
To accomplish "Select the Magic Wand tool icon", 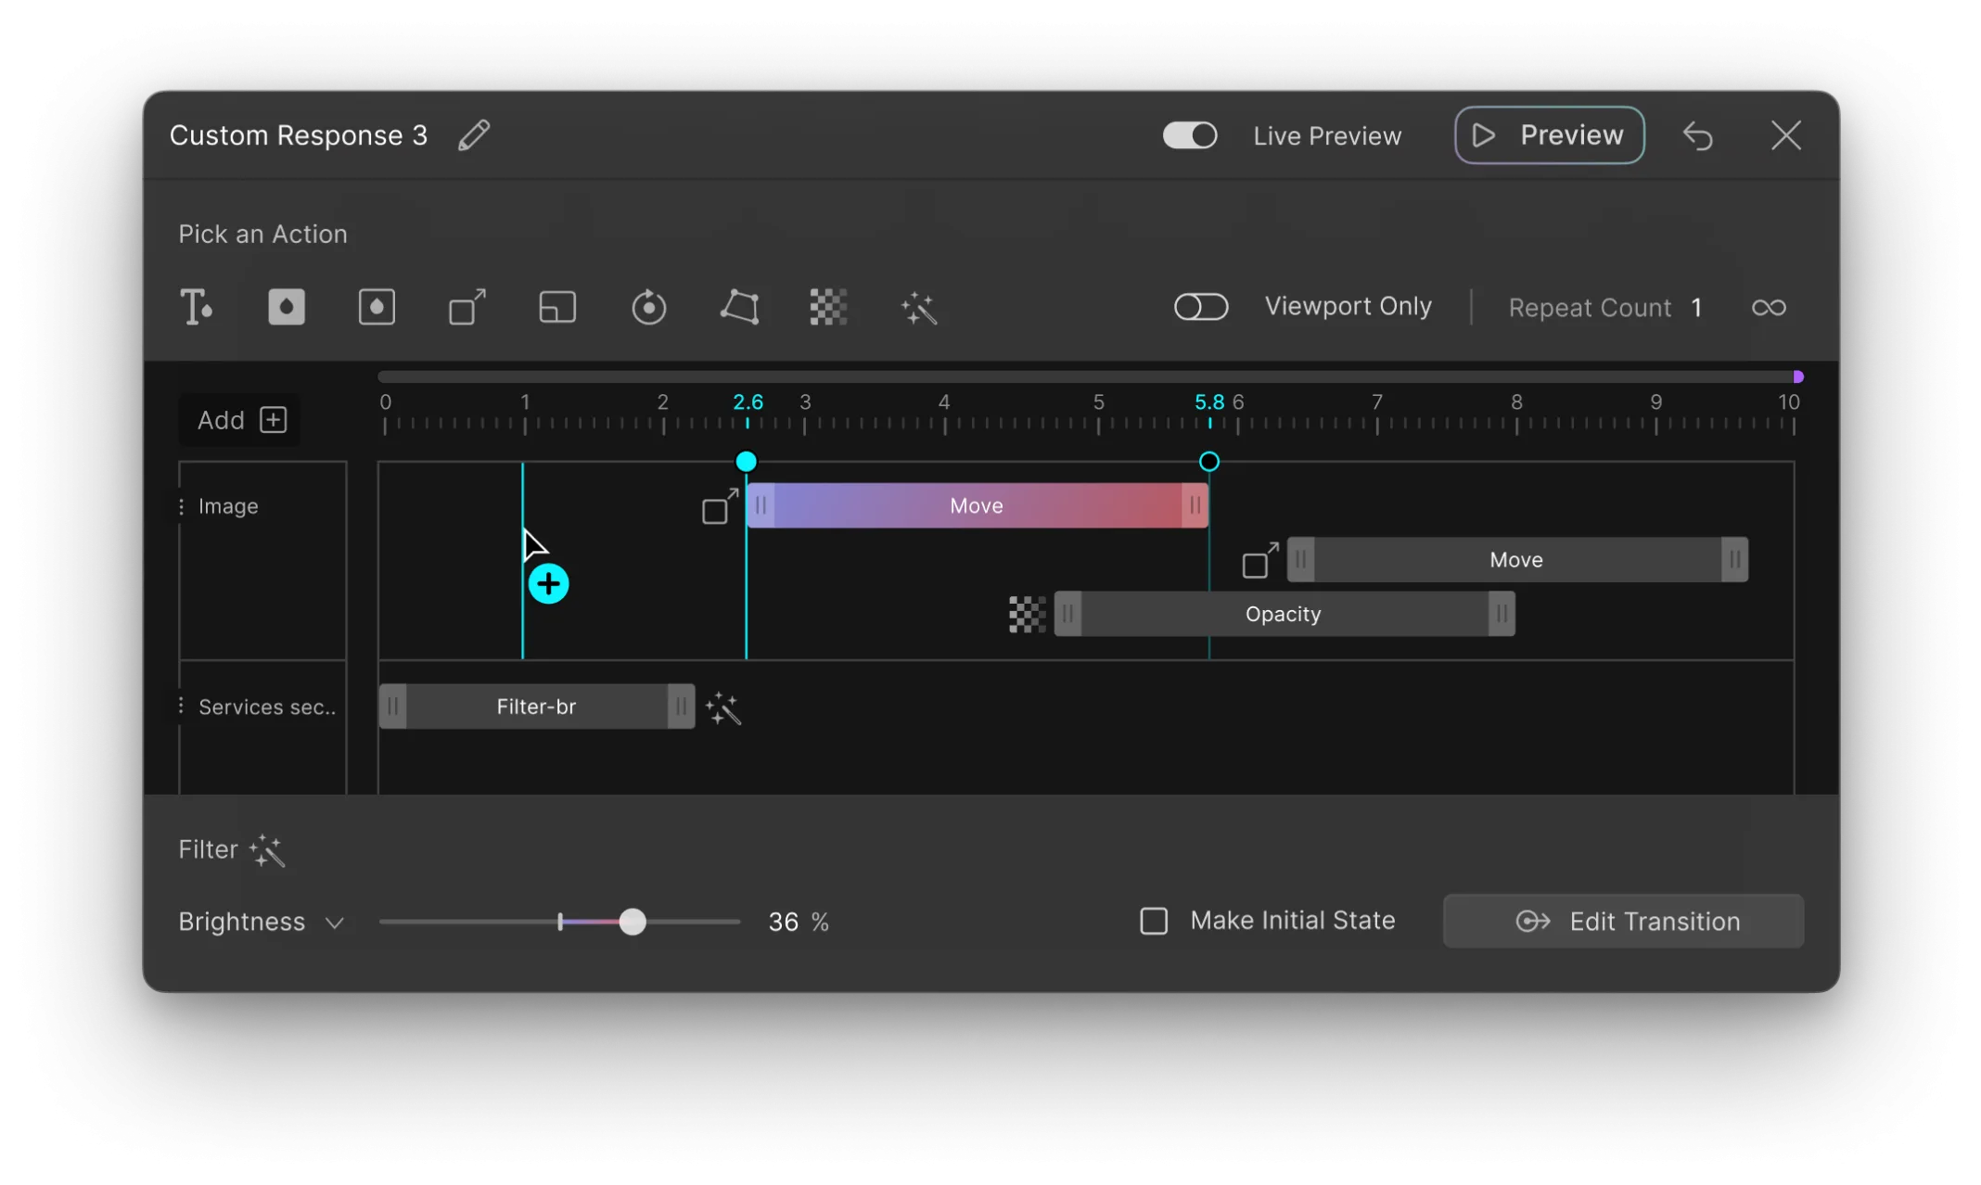I will coord(917,308).
